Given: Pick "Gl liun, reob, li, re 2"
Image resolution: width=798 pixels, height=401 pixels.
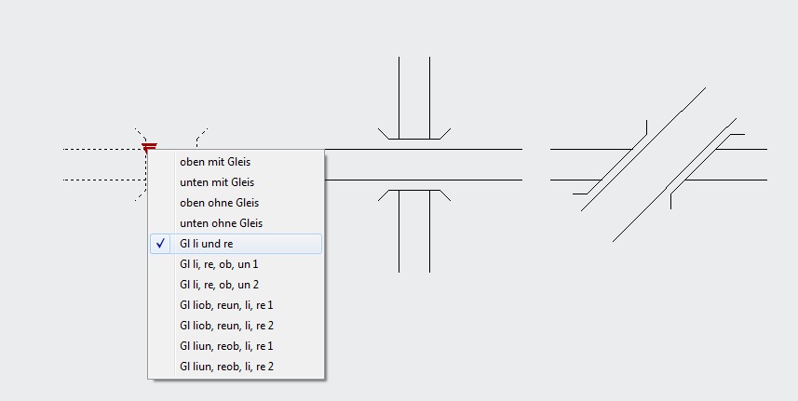Looking at the screenshot, I should (x=237, y=367).
